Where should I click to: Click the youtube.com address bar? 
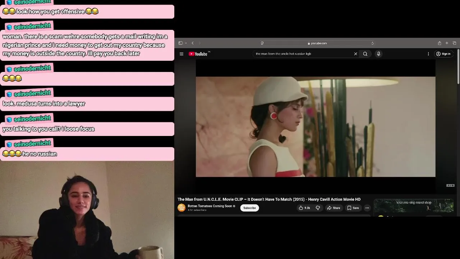pyautogui.click(x=317, y=43)
